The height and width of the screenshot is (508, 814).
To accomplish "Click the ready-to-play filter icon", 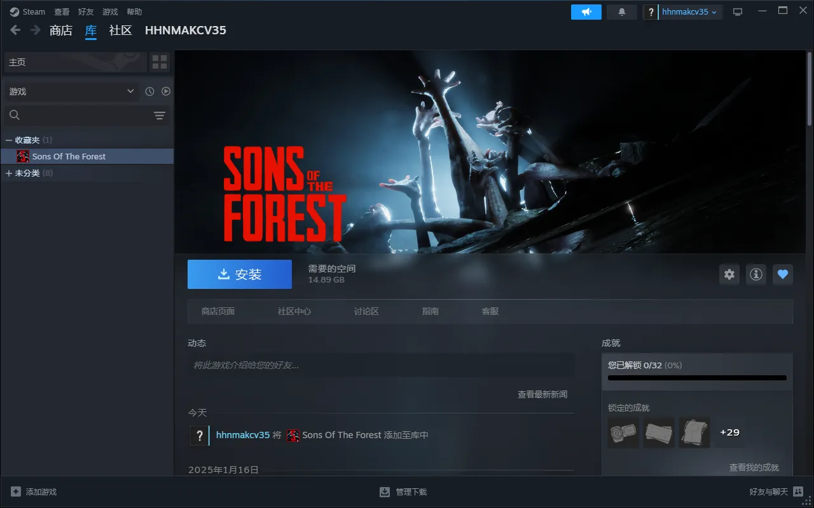I will pos(166,91).
